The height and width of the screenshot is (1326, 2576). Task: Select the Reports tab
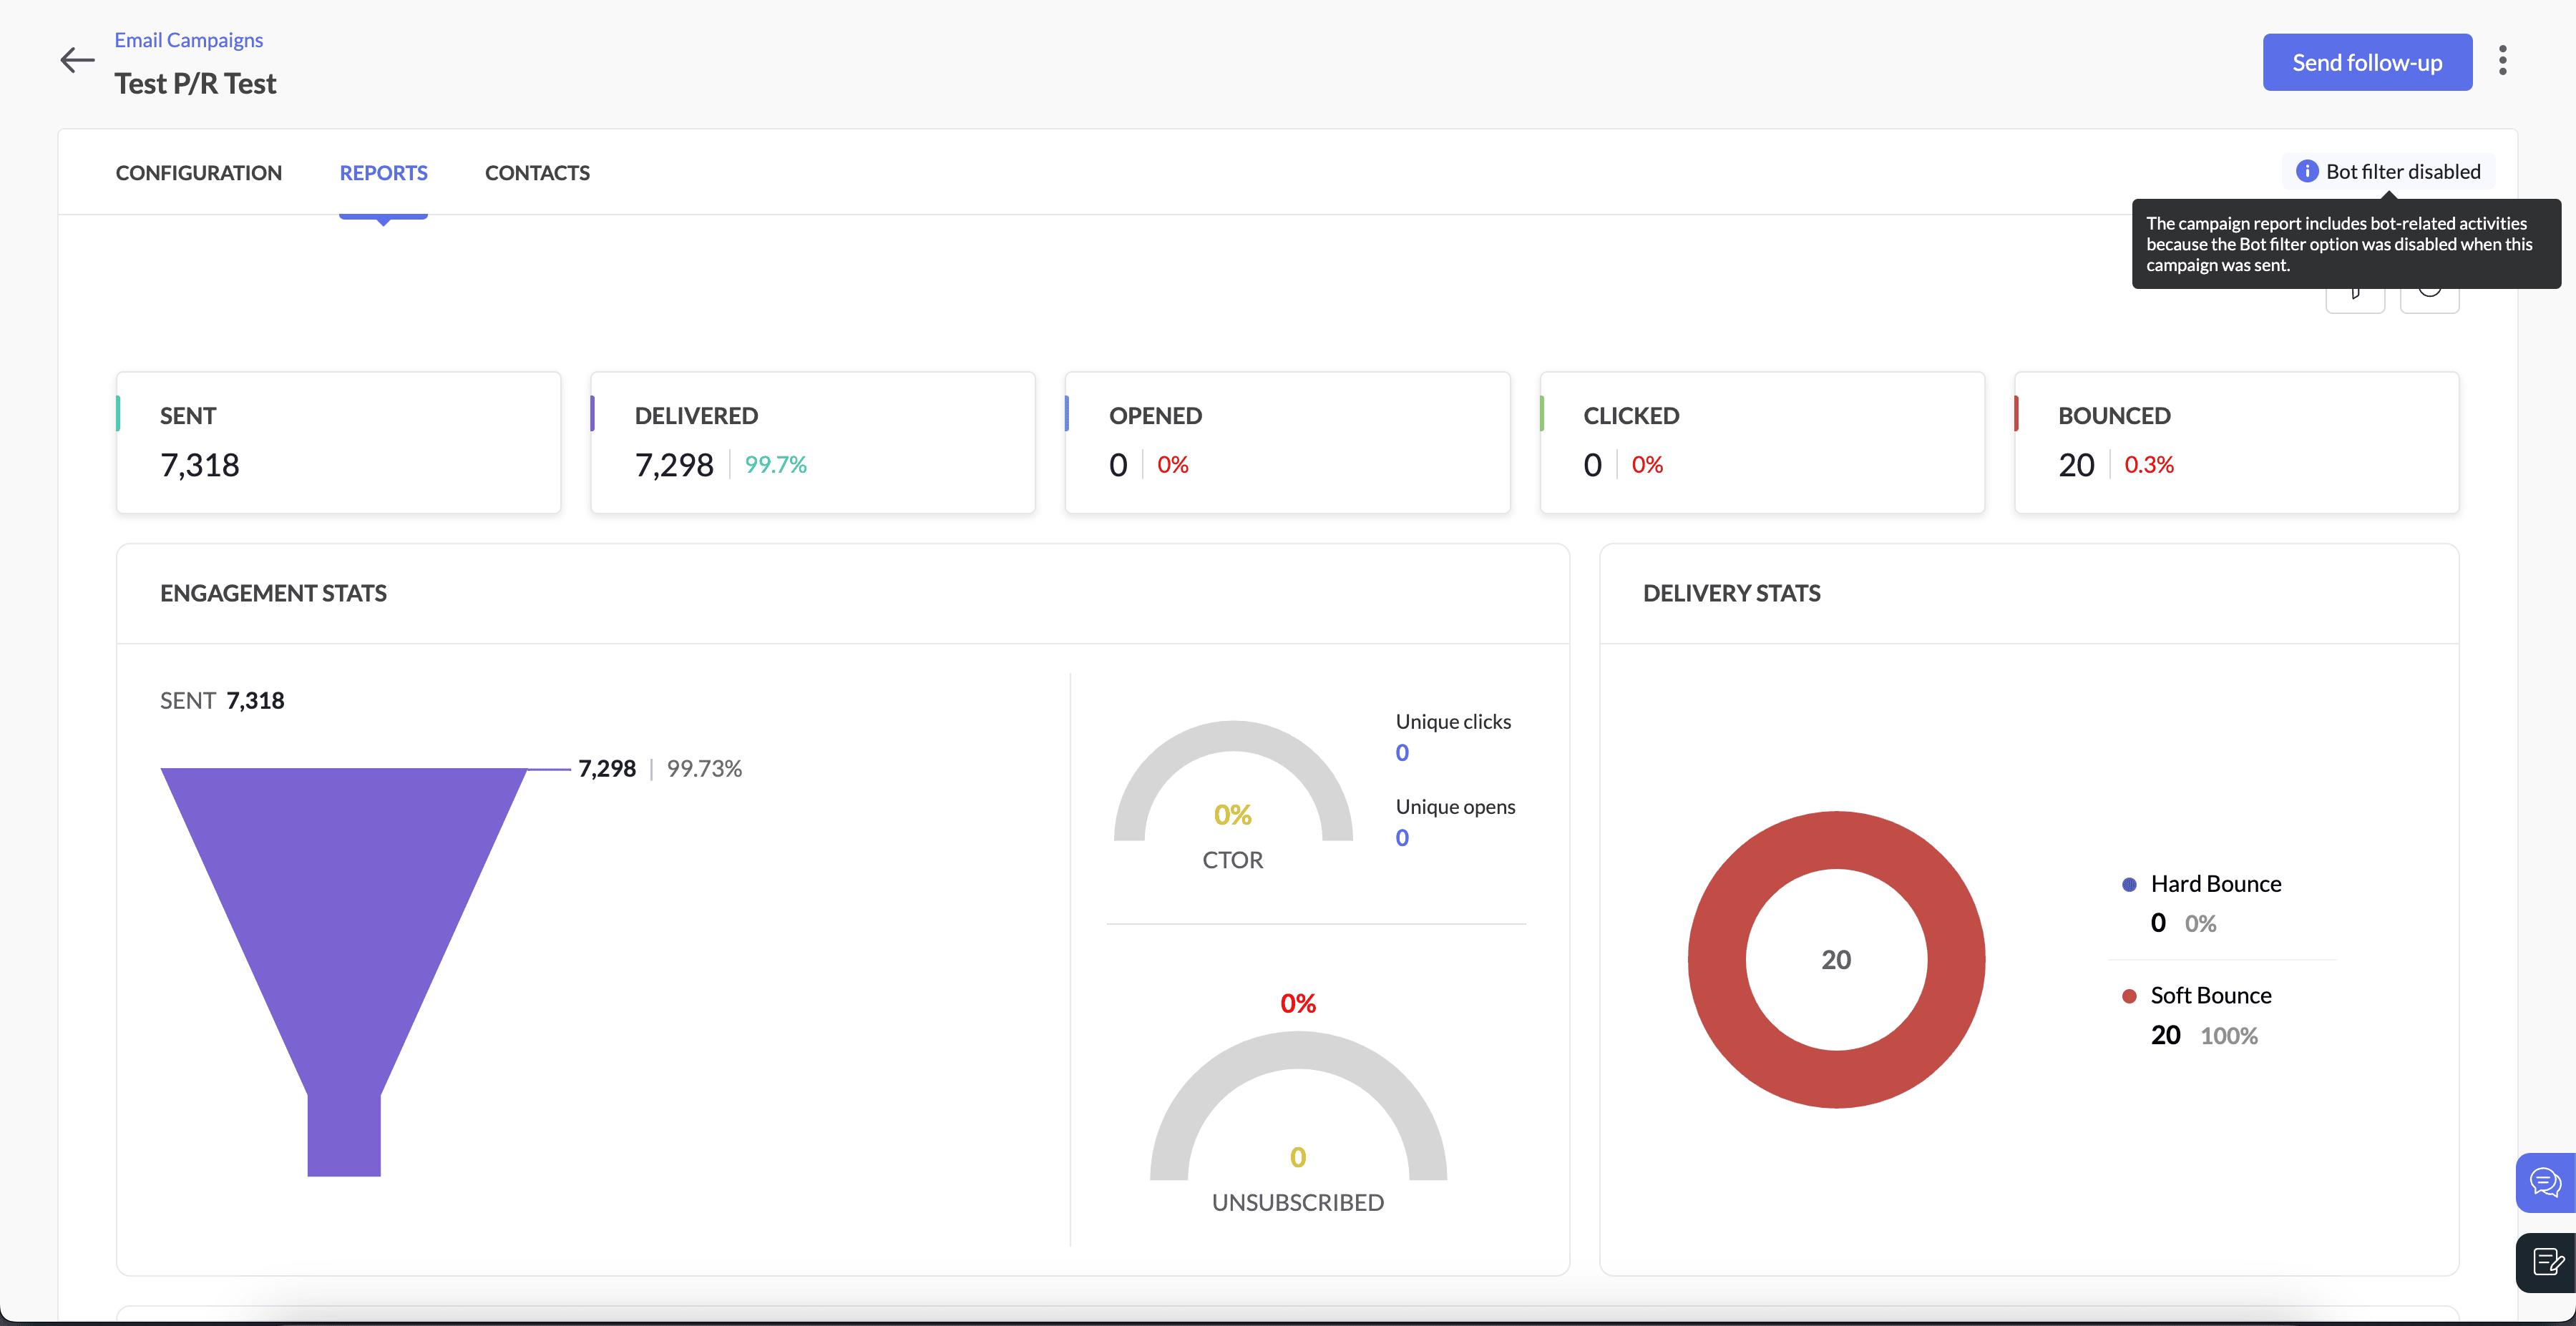(x=383, y=173)
